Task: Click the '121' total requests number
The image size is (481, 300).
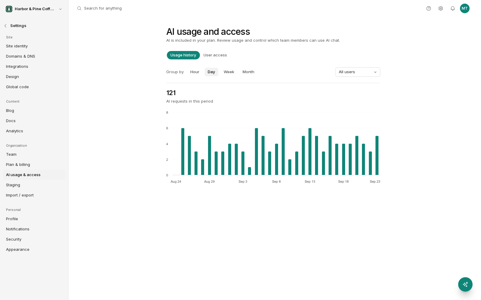Action: point(171,93)
